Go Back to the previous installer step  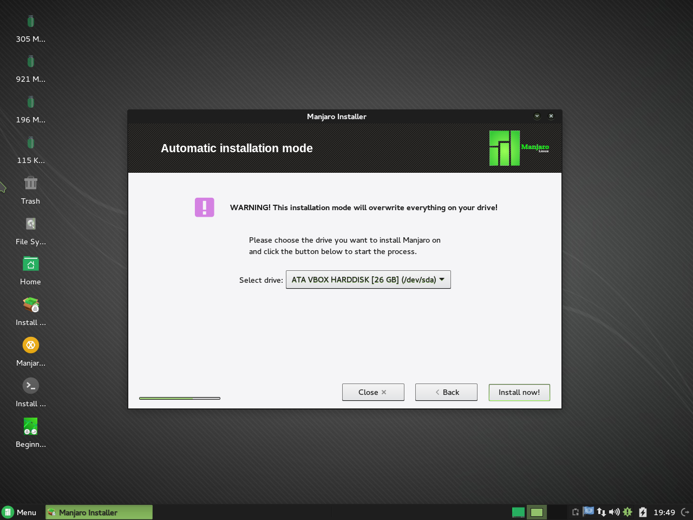pyautogui.click(x=446, y=392)
